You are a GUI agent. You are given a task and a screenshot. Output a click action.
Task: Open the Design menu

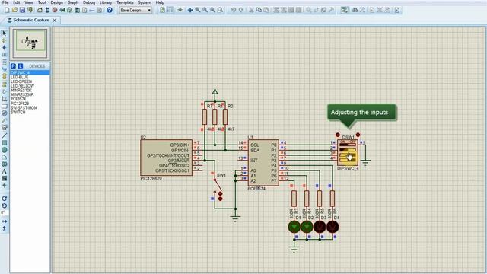point(56,2)
